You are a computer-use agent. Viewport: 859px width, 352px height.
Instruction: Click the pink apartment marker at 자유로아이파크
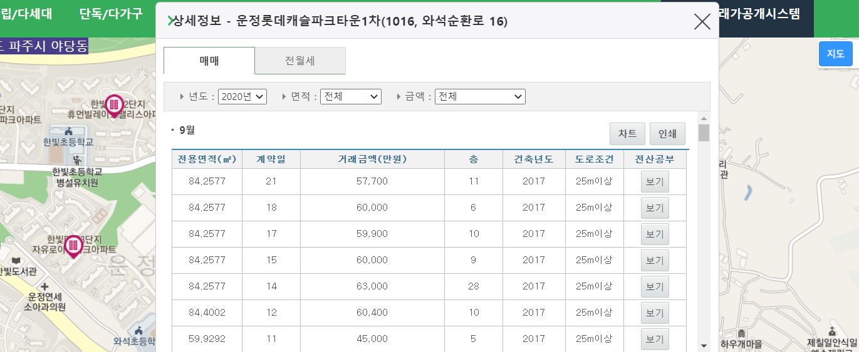tap(73, 246)
